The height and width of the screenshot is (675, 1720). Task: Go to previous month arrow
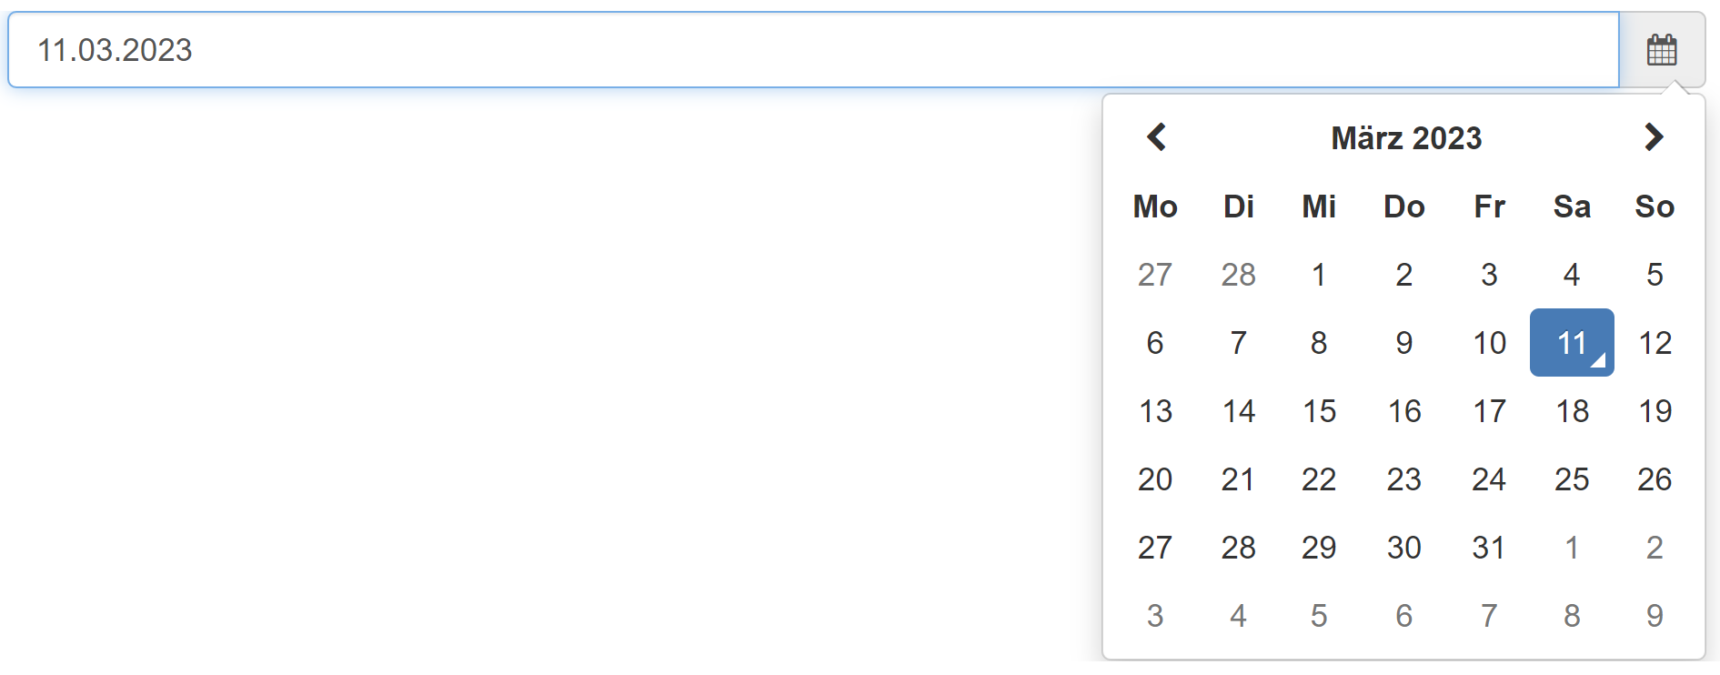[1156, 137]
